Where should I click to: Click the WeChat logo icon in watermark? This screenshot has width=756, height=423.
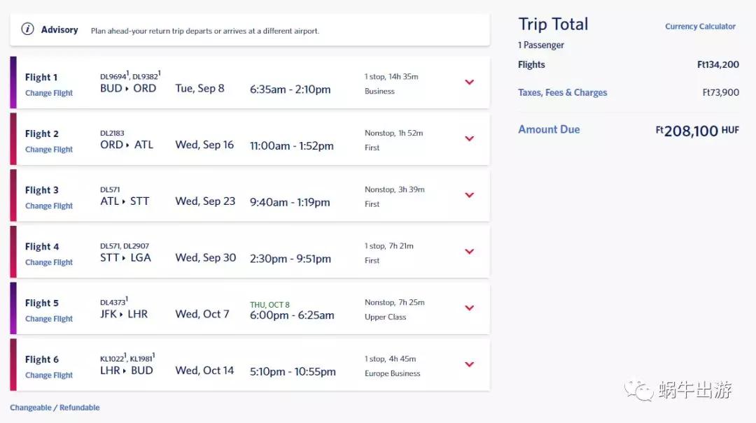639,389
